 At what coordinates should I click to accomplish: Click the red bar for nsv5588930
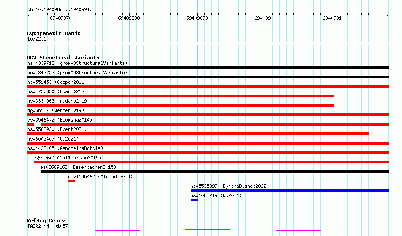(x=198, y=134)
